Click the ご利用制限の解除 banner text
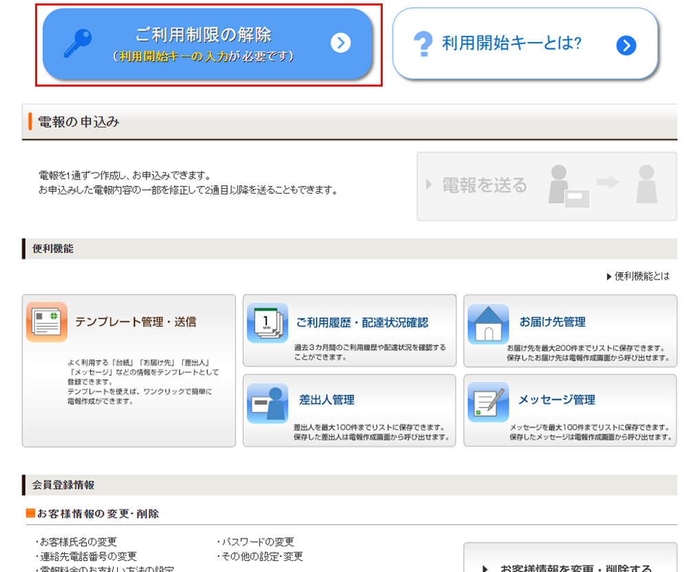This screenshot has width=698, height=572. 203,35
